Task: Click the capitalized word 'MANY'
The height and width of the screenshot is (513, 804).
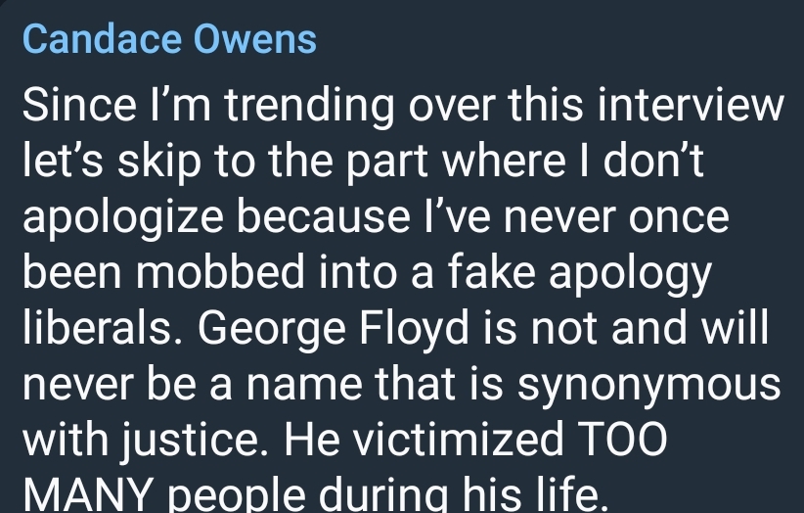Action: [x=88, y=494]
